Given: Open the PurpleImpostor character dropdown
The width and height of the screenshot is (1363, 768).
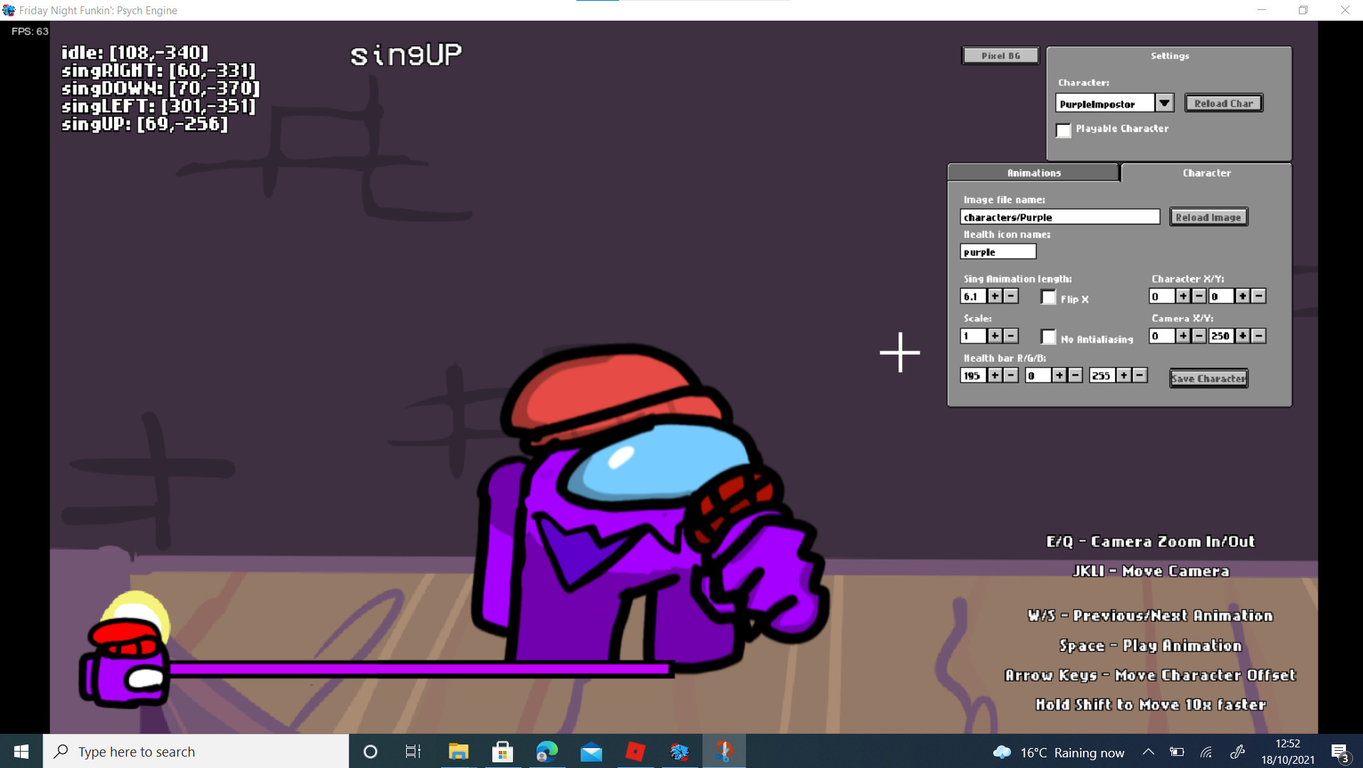Looking at the screenshot, I should [x=1164, y=103].
